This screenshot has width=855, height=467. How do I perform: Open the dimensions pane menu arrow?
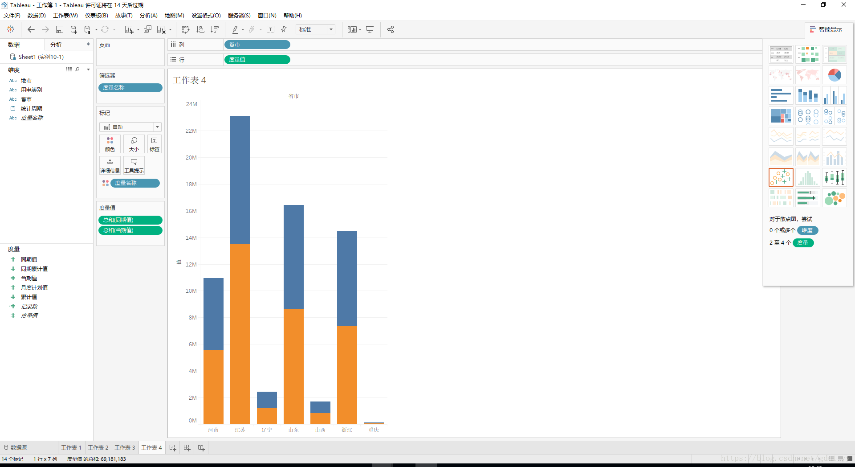pos(88,70)
